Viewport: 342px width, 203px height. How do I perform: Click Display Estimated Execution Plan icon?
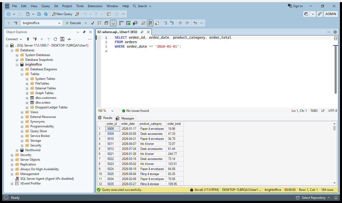(x=99, y=23)
